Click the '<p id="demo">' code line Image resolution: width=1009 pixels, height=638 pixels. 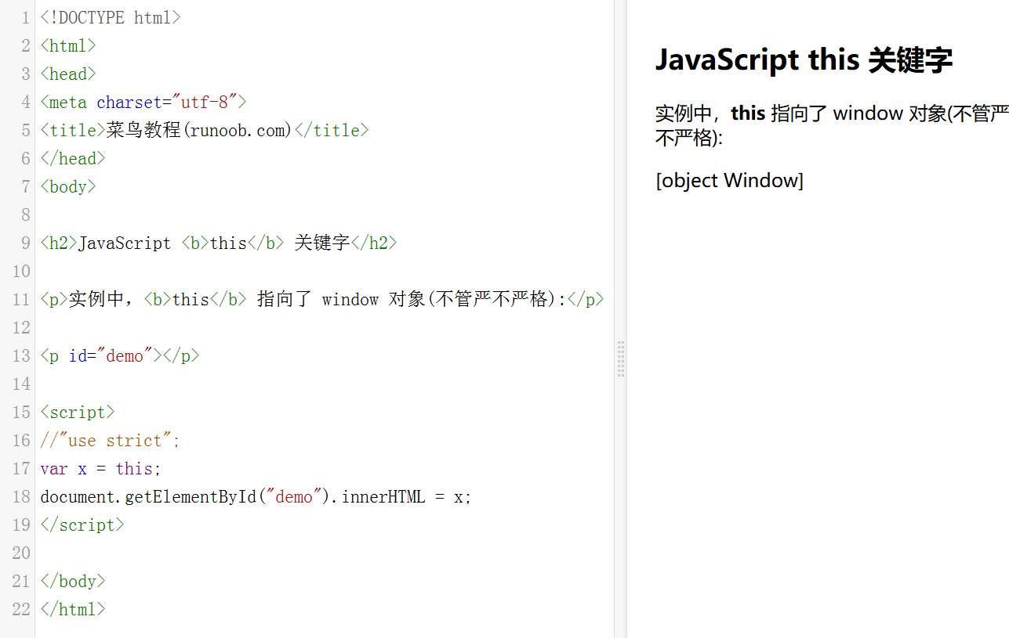click(x=120, y=355)
